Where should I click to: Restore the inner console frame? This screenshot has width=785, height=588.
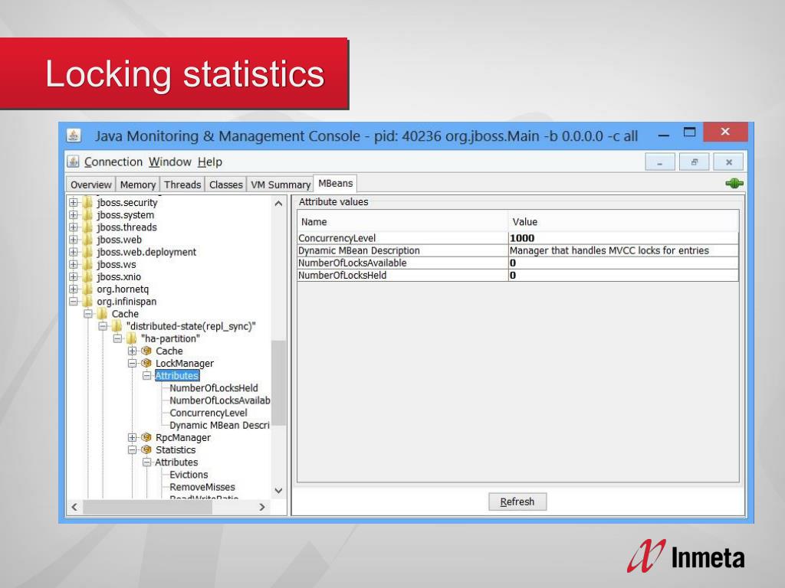(695, 162)
